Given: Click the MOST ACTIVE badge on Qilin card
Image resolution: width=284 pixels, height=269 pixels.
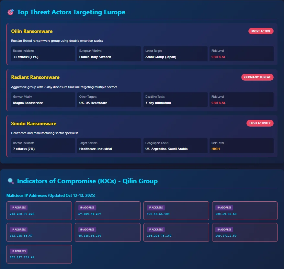Looking at the screenshot, I should click(x=261, y=31).
